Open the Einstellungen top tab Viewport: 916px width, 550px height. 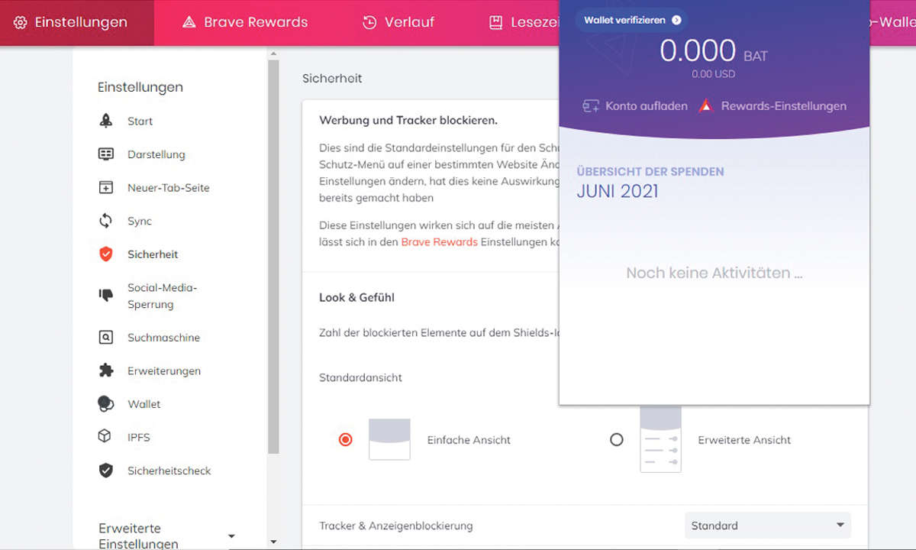(77, 22)
